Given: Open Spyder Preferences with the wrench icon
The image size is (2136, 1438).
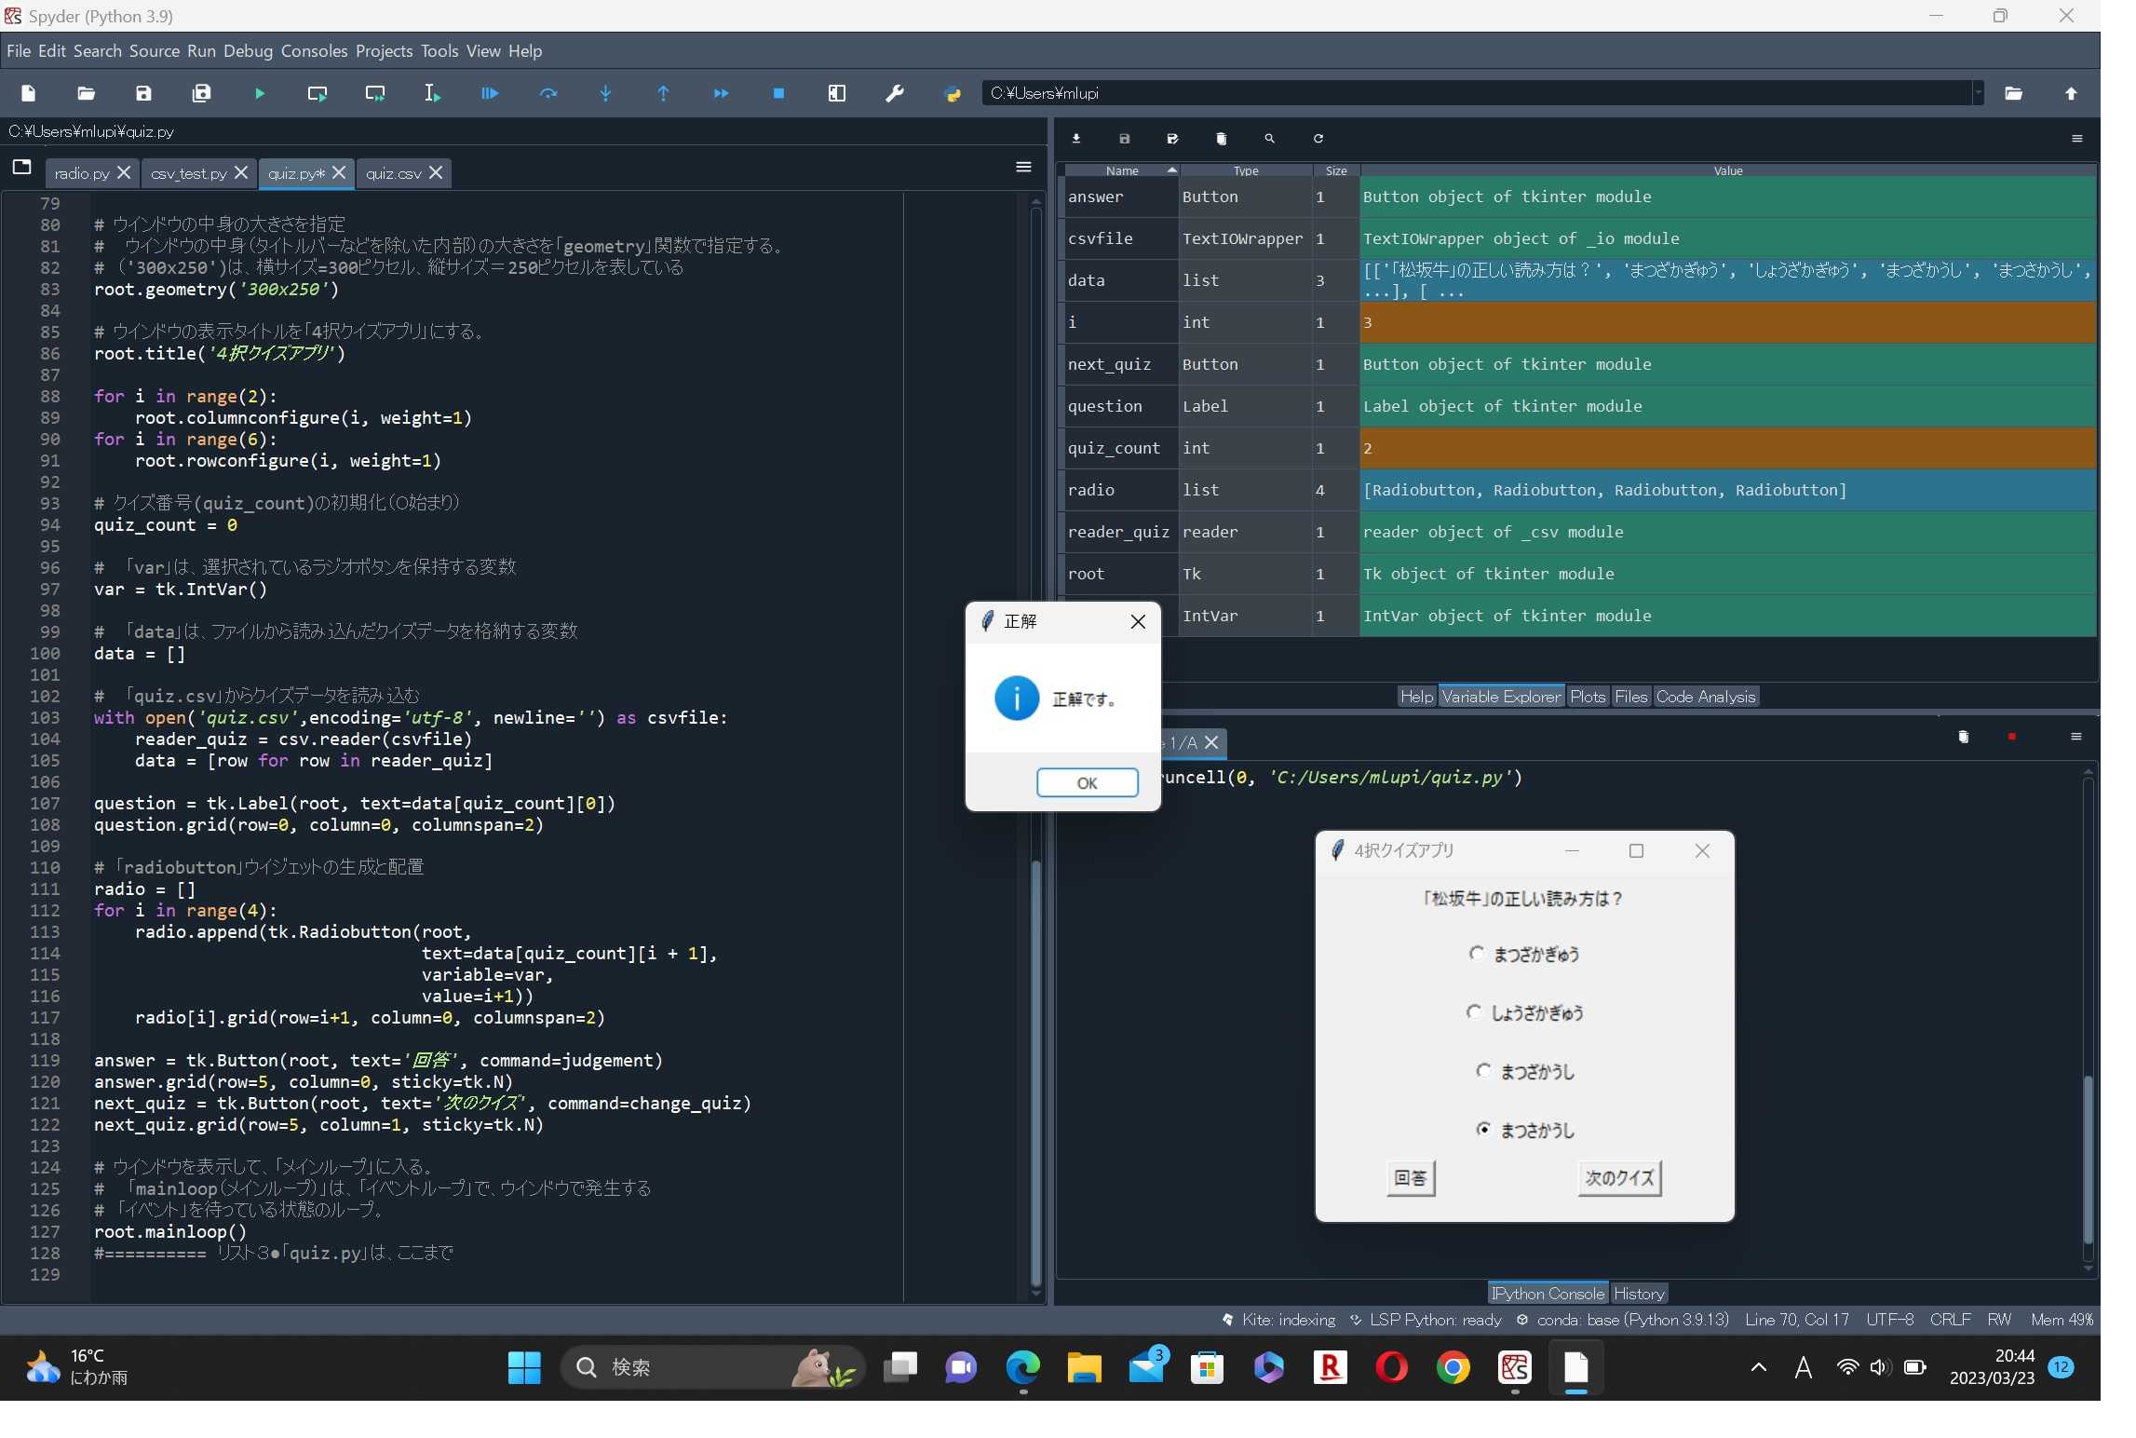Looking at the screenshot, I should [893, 93].
